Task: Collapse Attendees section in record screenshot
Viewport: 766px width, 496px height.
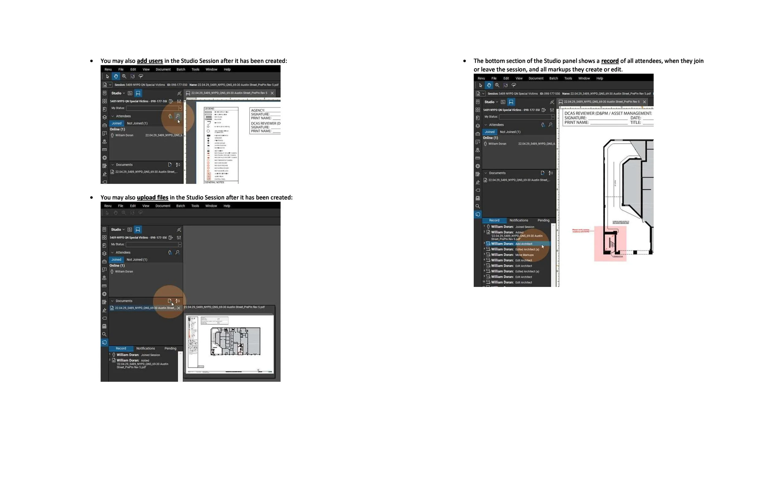Action: coord(486,125)
